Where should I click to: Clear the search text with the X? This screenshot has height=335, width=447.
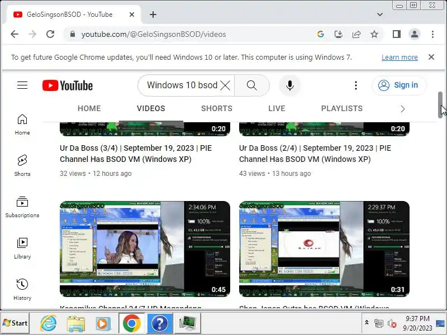(x=225, y=85)
